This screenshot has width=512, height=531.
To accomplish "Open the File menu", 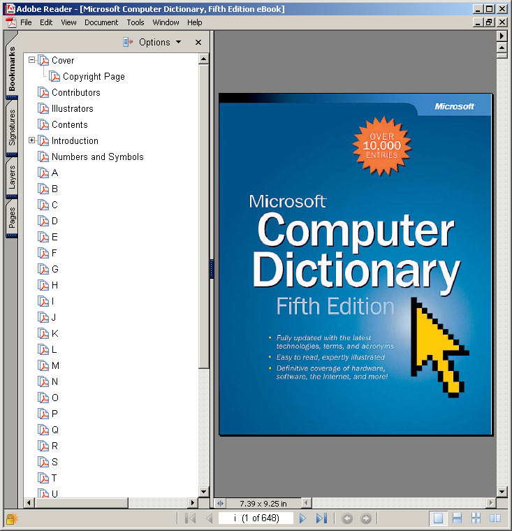I will point(26,22).
